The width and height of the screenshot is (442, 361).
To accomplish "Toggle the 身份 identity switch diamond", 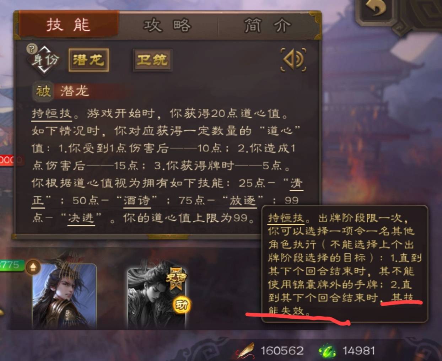I will (x=45, y=60).
